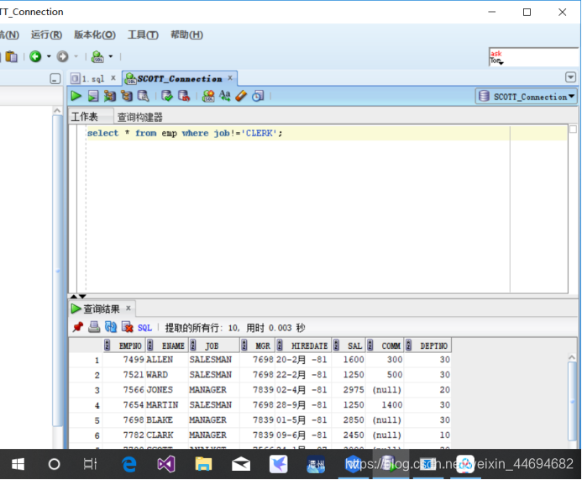
Task: Click the change case (Aa) icon
Action: click(x=224, y=96)
